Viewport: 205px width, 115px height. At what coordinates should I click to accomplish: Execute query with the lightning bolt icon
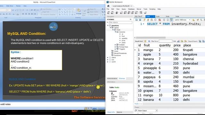[x=144, y=20]
